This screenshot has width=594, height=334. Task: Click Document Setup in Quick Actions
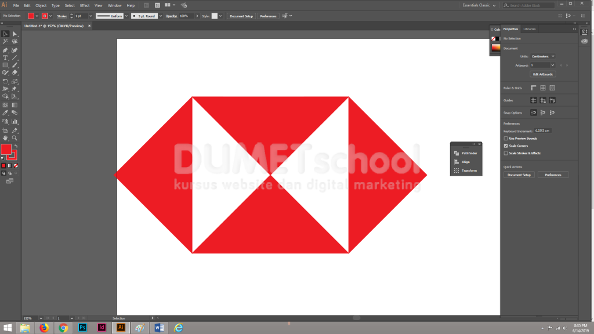(x=519, y=175)
